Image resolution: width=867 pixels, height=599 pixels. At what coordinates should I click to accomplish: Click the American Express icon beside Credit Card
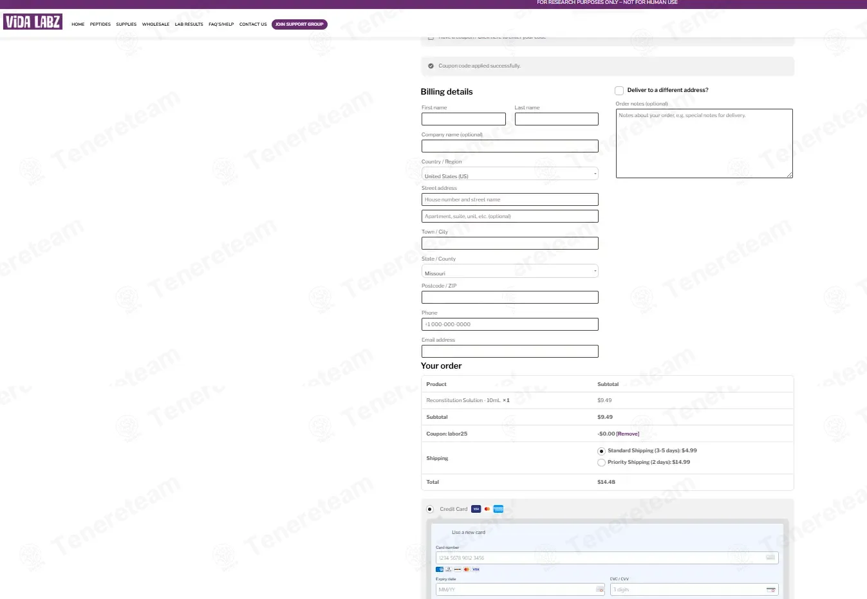click(498, 509)
